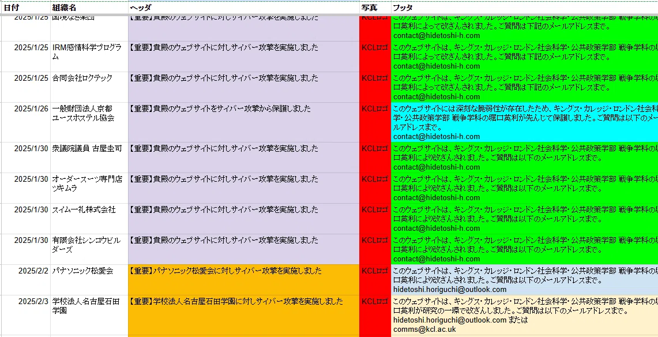
Task: Click the サイバー攻撃から保護しました header cell
Action: coord(243,122)
